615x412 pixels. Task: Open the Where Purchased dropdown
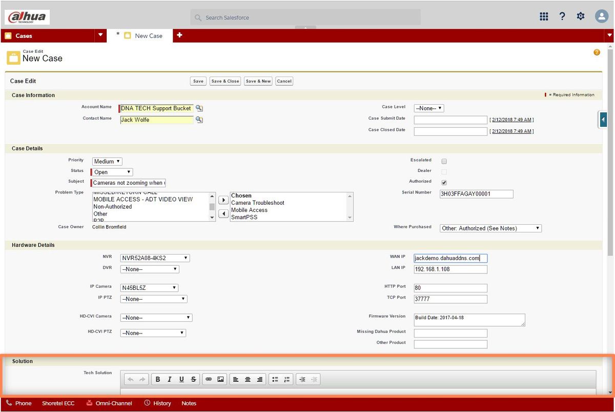point(490,228)
